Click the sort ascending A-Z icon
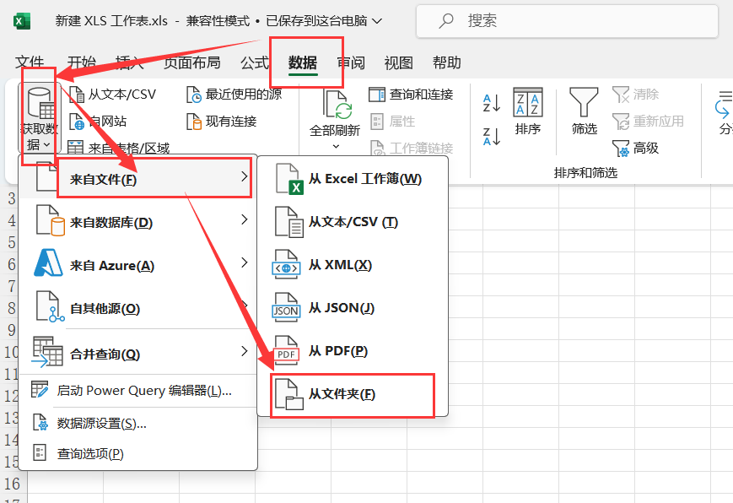733x503 pixels. (x=491, y=104)
